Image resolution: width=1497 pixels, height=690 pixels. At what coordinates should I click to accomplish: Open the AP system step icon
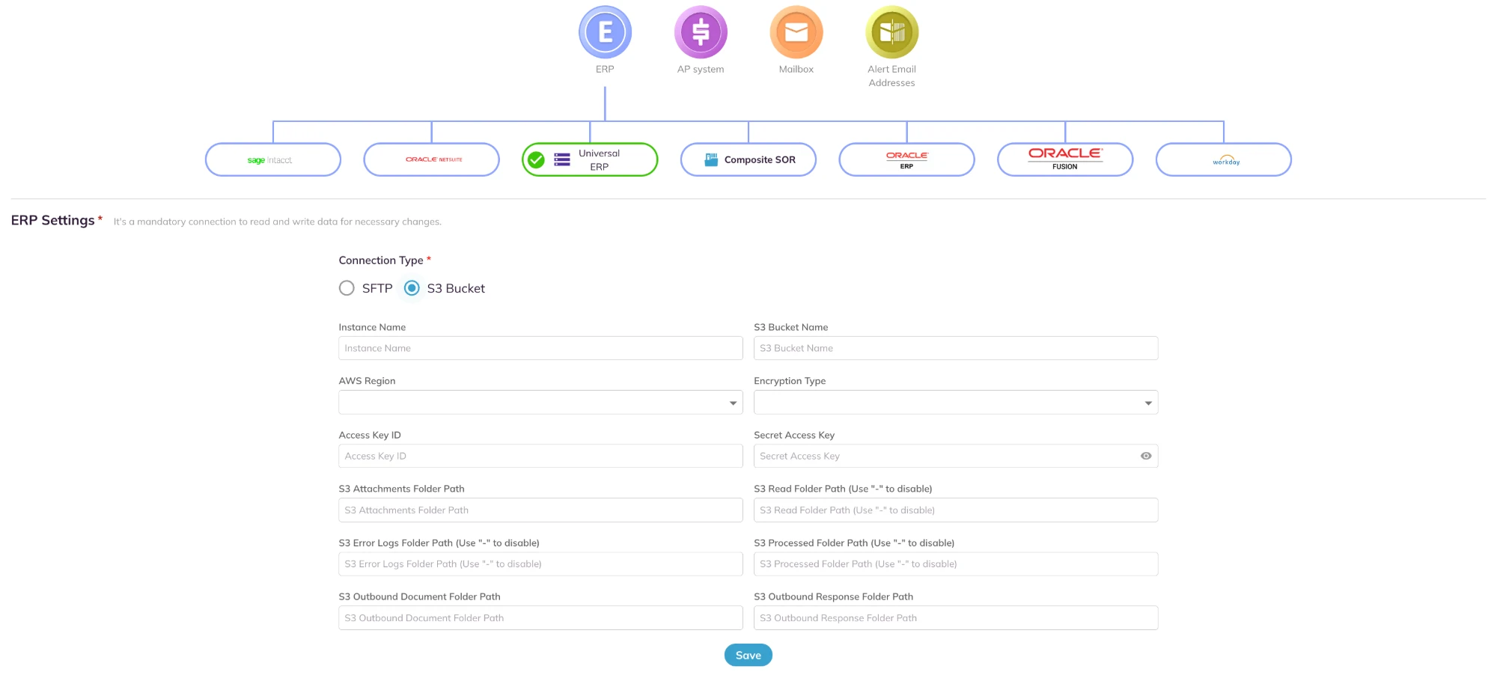(x=701, y=32)
